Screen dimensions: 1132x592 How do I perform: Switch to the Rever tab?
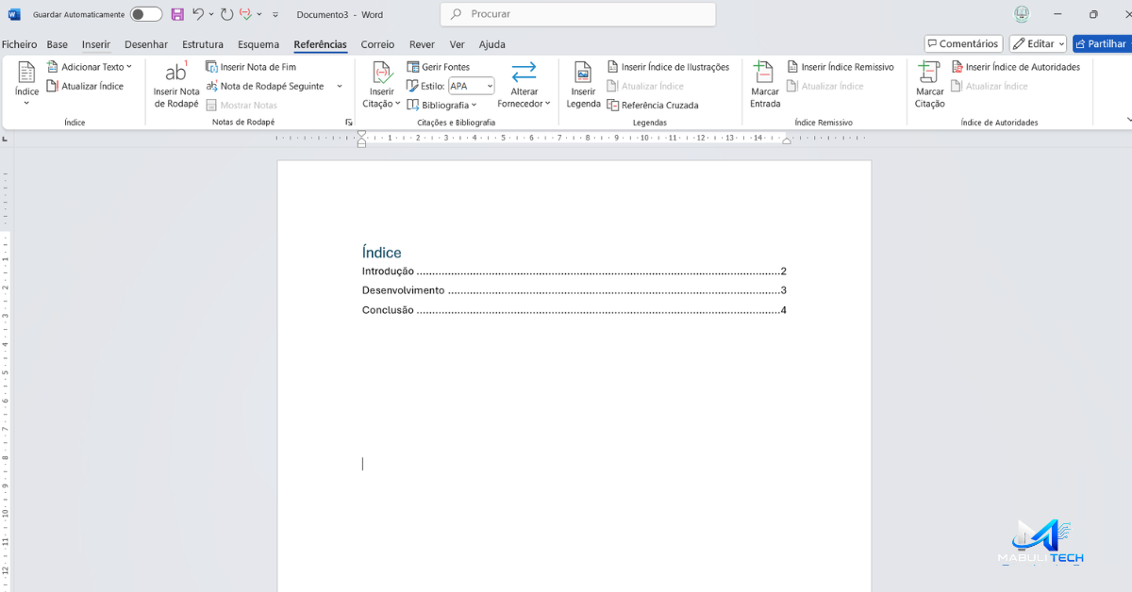(x=422, y=44)
